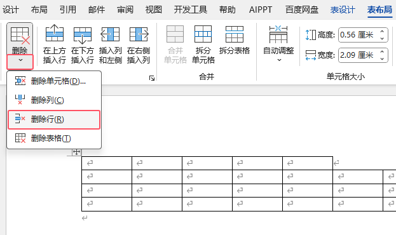The width and height of the screenshot is (396, 235).
Task: Open the AIPPT ribbon tab
Action: (x=261, y=10)
